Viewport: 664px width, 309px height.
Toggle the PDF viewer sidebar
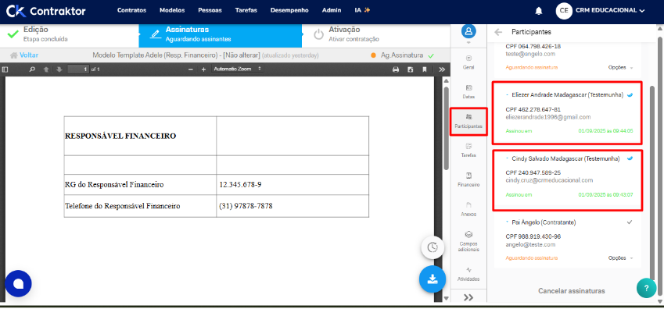(5, 69)
